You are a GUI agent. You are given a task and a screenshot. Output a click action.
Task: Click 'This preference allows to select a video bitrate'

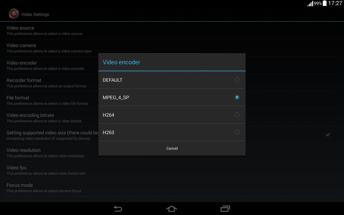coord(44,121)
